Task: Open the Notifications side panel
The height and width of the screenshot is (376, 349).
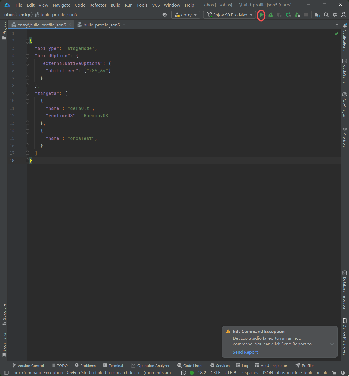Action: (x=345, y=37)
